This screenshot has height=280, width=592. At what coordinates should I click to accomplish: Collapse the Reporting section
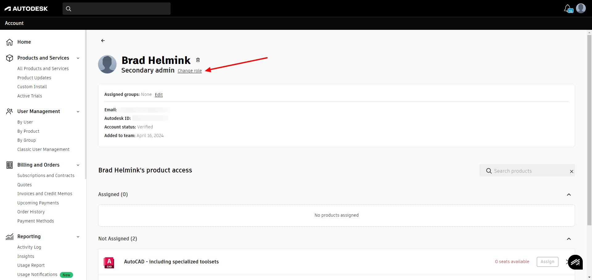click(78, 237)
